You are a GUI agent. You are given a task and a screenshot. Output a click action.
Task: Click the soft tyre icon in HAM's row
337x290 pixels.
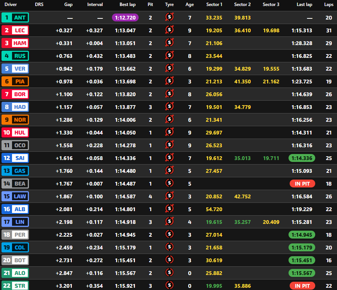(169, 42)
